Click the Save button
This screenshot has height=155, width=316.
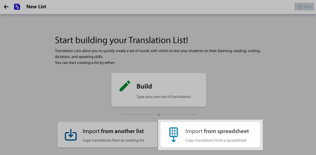[x=304, y=7]
